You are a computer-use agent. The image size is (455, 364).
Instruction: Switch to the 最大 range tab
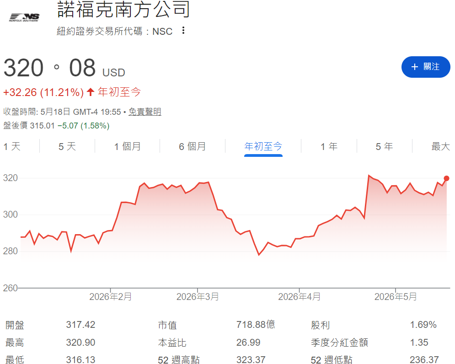click(x=440, y=147)
